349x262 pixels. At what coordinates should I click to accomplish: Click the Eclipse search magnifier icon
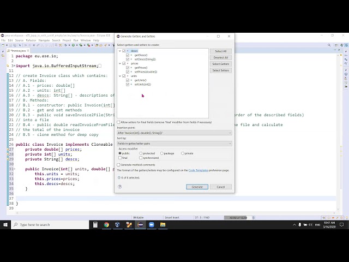329,45
